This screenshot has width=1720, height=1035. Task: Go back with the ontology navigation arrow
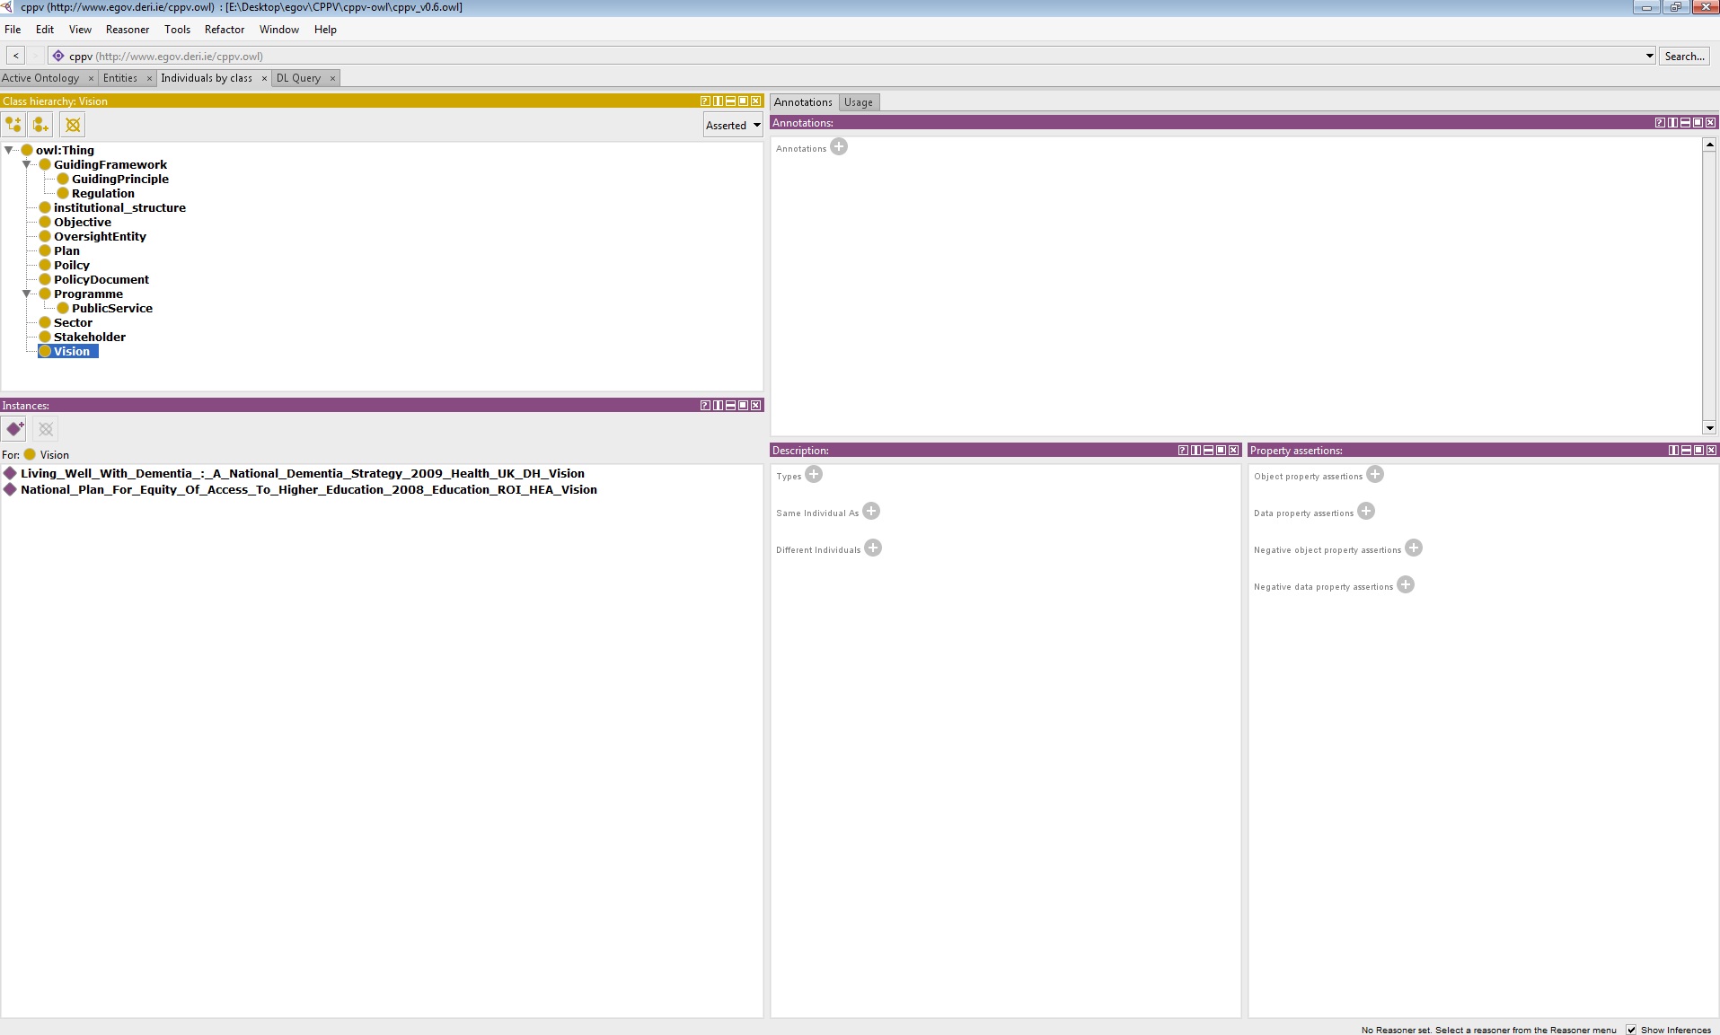tap(16, 56)
